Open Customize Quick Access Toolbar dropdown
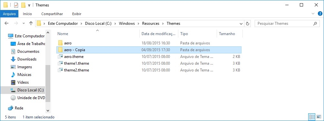324x121 pixels. [29, 5]
